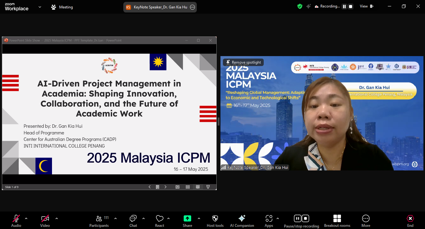This screenshot has width=425, height=229.
Task: Close the shared PowerPoint window
Action: [210, 40]
